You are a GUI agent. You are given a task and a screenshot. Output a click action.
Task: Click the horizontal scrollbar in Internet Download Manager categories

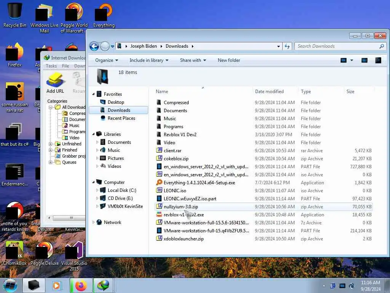[x=69, y=218]
